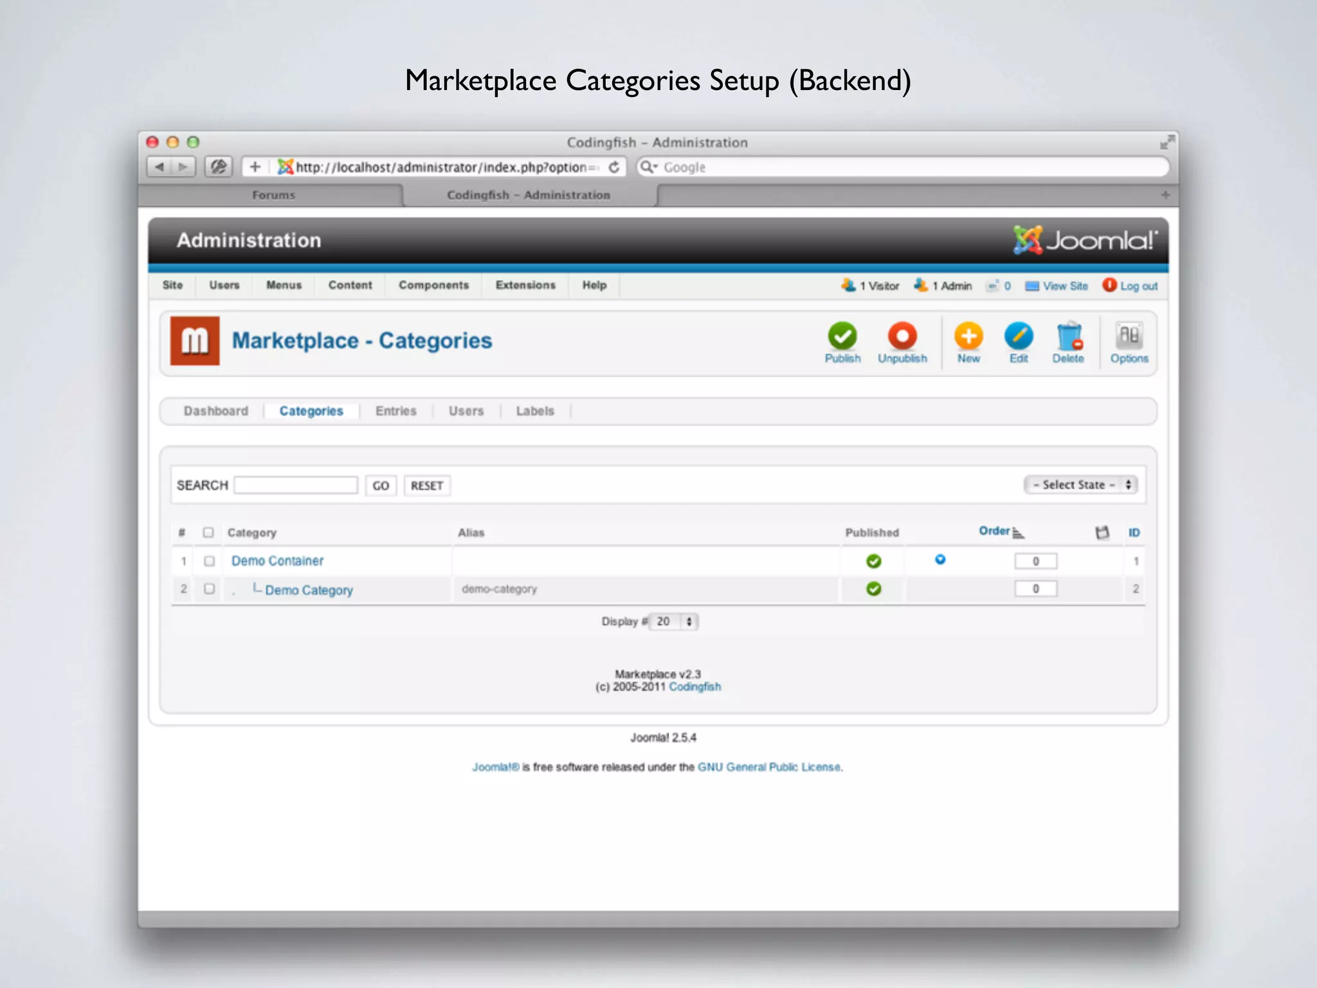
Task: Open the Menus menu
Action: [284, 285]
